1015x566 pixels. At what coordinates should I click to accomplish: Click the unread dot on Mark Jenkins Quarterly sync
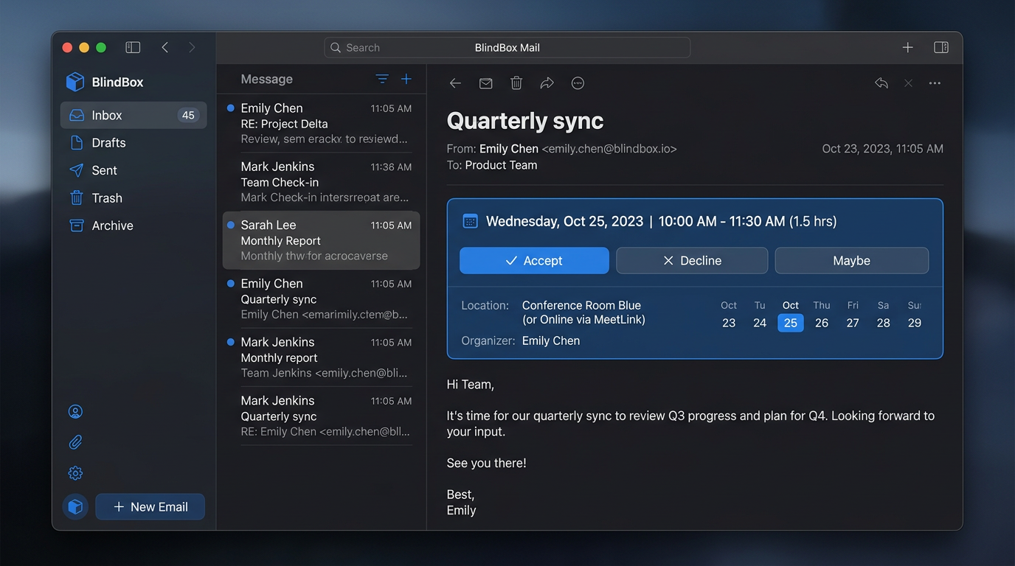click(231, 401)
